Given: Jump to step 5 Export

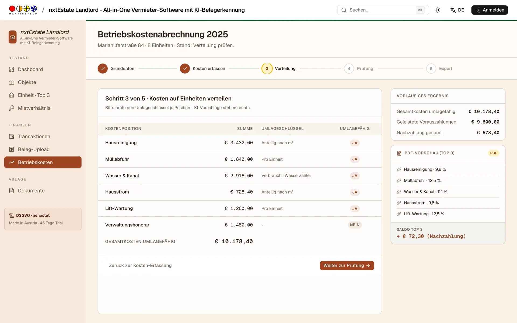Looking at the screenshot, I should point(439,69).
